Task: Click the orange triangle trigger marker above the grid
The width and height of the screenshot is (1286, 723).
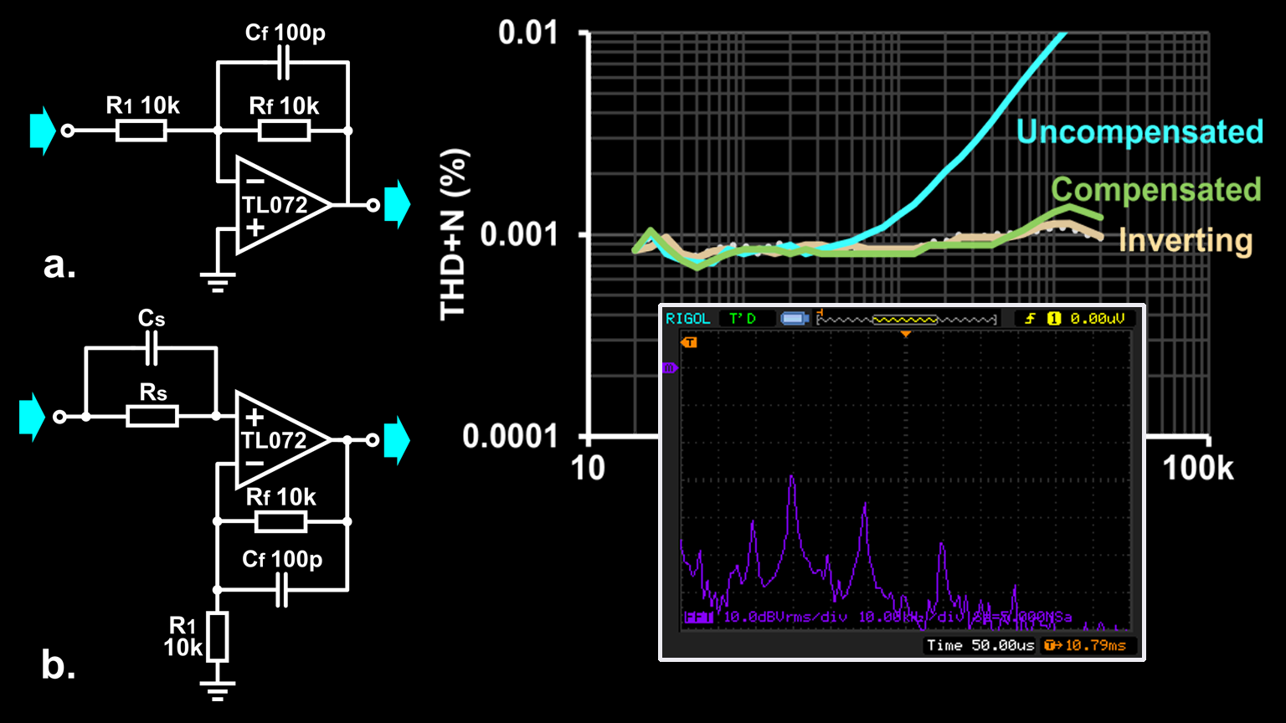Action: [x=906, y=335]
